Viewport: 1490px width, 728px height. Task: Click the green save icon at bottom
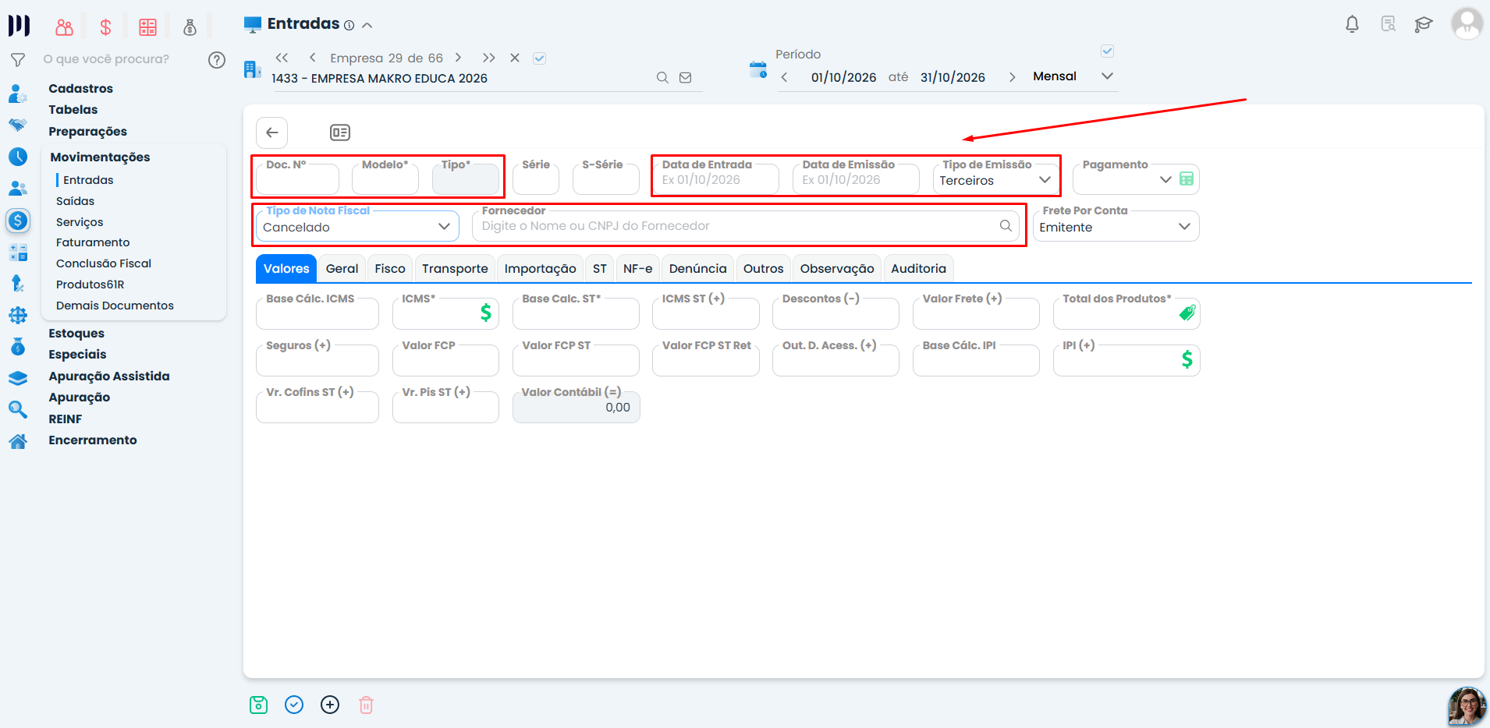coord(258,705)
